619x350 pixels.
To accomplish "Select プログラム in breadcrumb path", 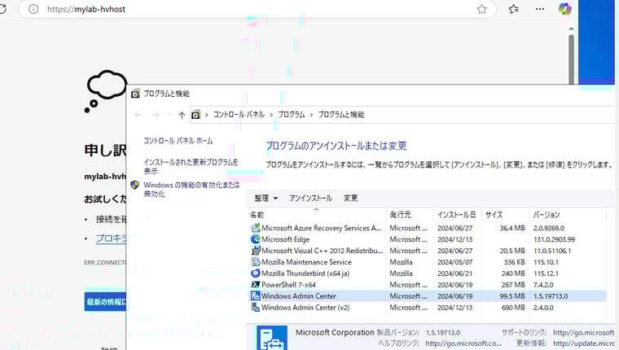I will point(292,115).
